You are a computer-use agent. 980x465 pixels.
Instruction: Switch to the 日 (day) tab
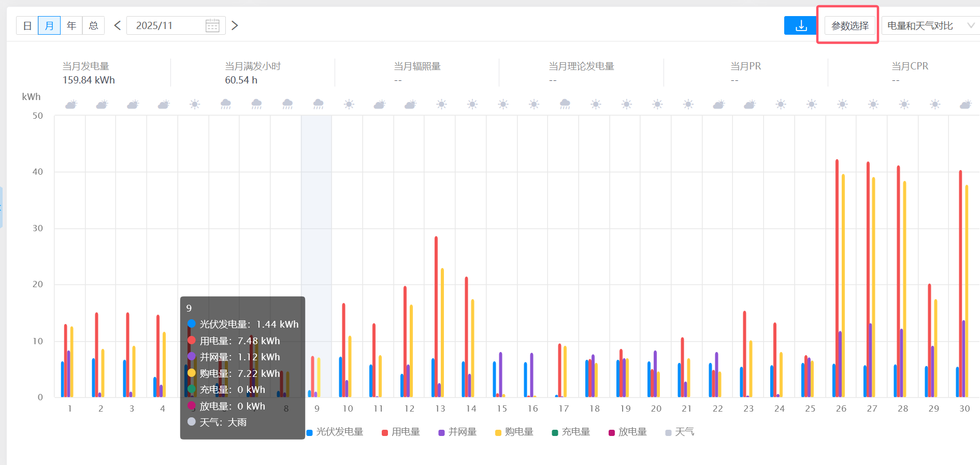coord(27,25)
